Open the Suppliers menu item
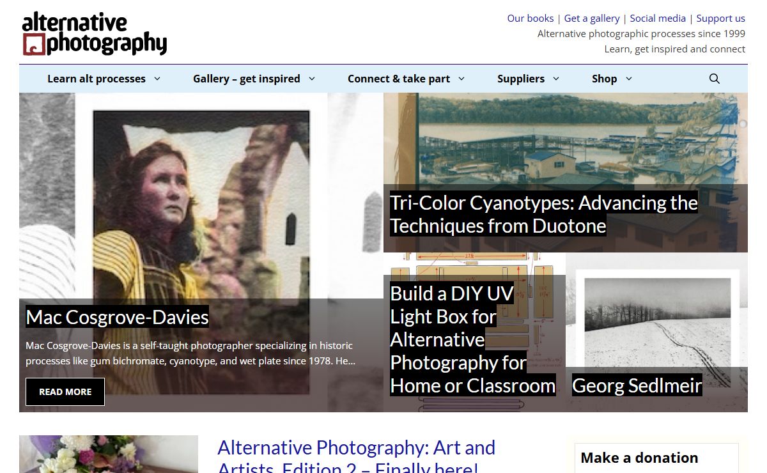 (x=521, y=79)
